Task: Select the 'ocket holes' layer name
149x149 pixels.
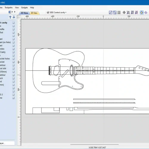Action: (x=5, y=59)
